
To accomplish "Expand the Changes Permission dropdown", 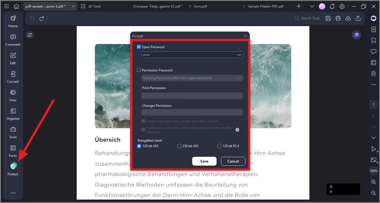I will tap(192, 112).
